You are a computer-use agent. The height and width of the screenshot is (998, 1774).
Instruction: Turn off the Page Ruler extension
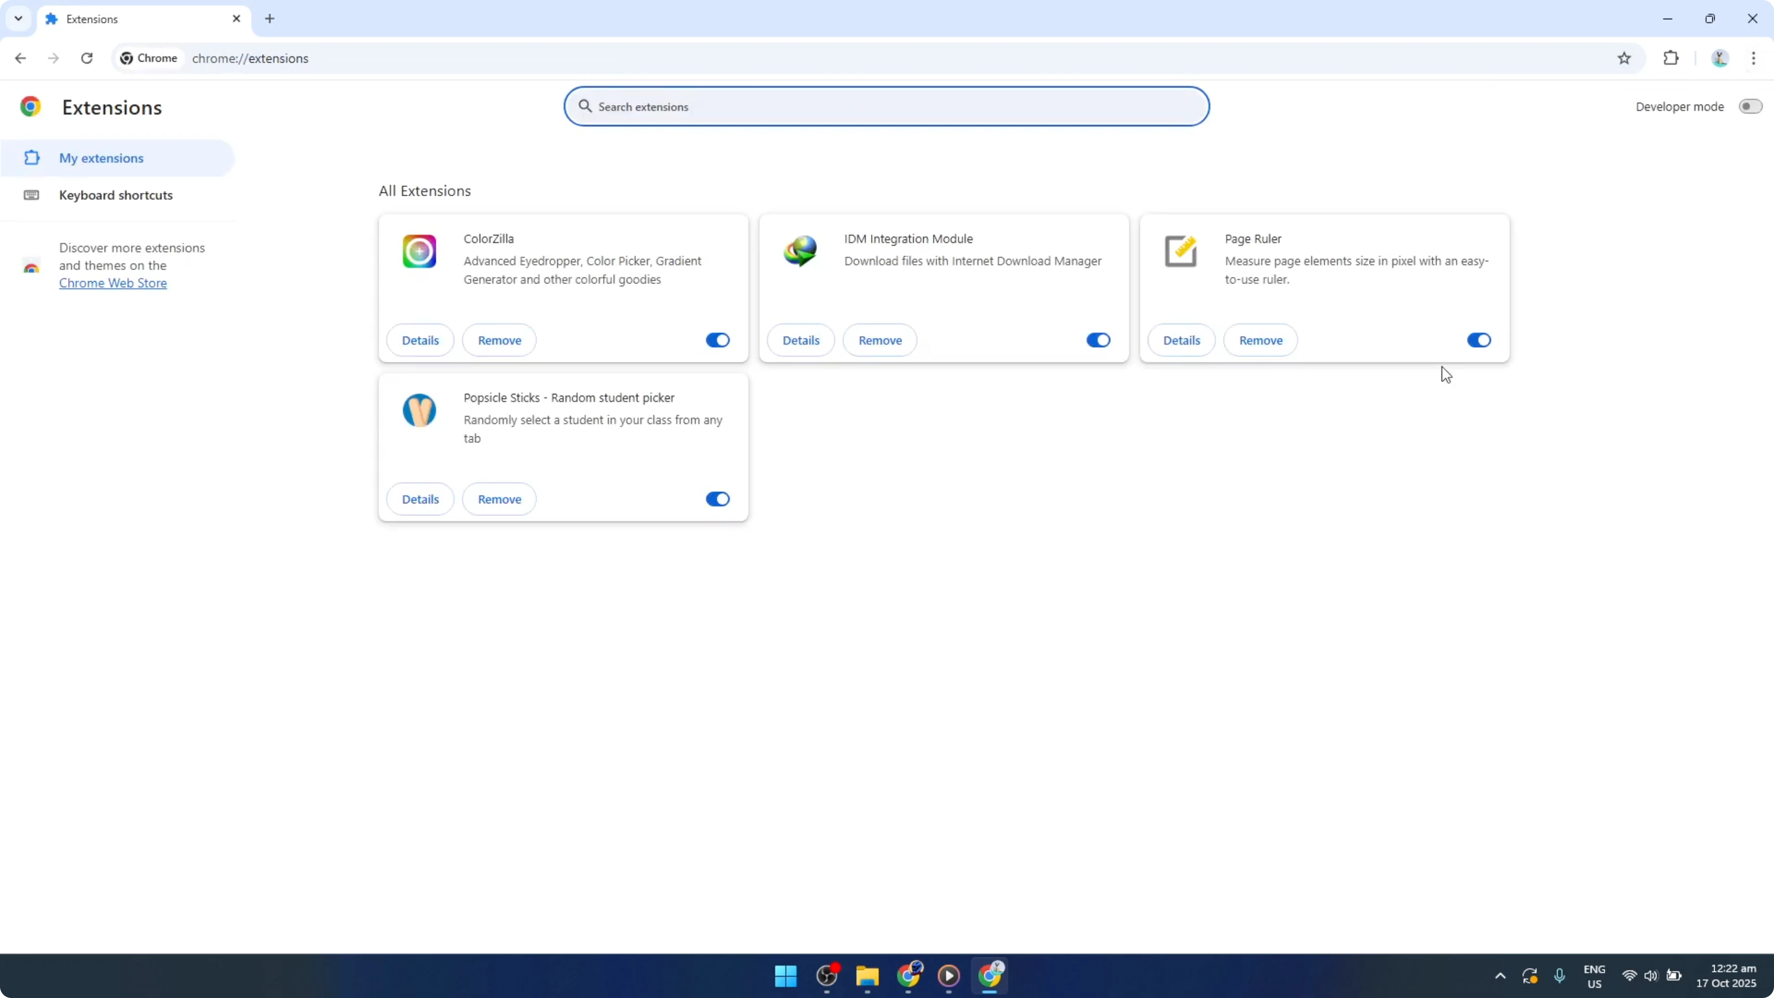(x=1478, y=339)
